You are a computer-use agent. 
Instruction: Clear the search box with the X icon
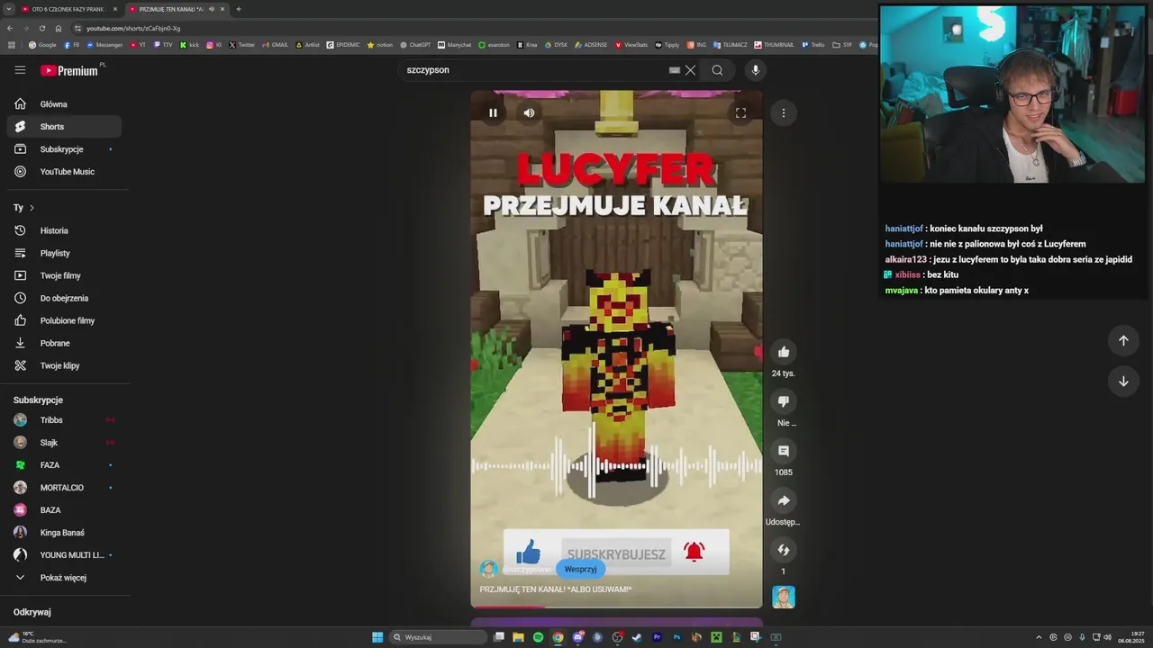[690, 70]
